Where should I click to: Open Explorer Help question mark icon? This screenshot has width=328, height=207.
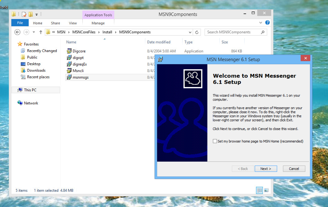pos(267,22)
